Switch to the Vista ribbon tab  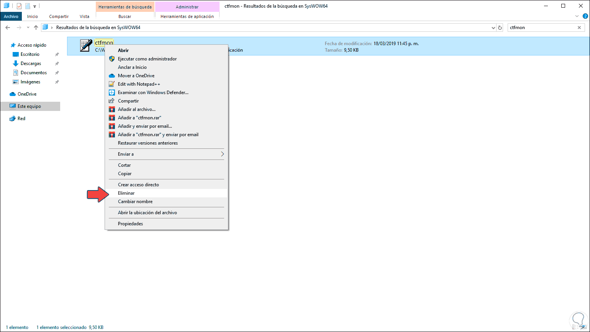84,16
